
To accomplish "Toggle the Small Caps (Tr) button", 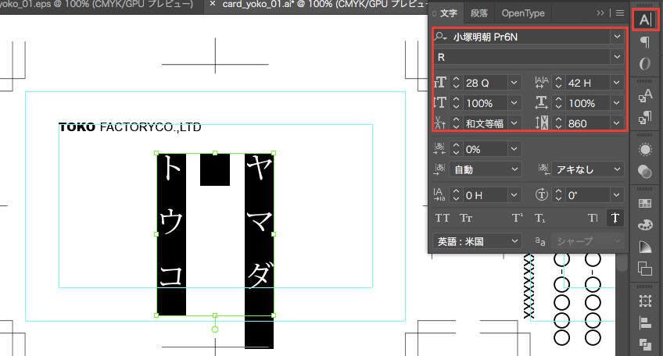I will [x=466, y=219].
